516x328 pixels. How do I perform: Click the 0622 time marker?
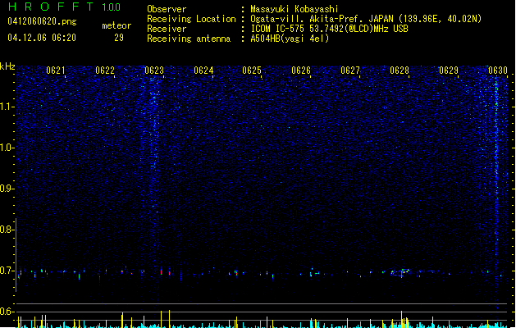pos(105,71)
